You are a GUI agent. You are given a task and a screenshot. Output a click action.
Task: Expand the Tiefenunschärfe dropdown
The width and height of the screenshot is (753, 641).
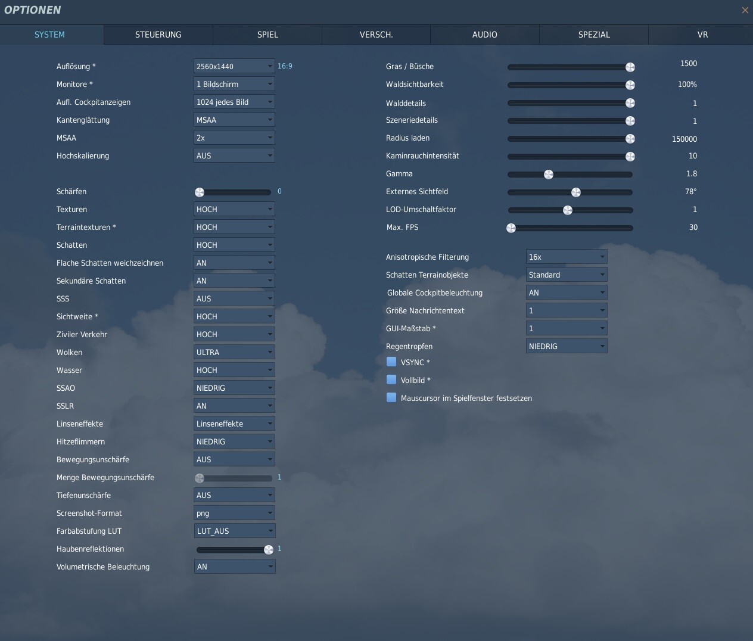tap(234, 495)
